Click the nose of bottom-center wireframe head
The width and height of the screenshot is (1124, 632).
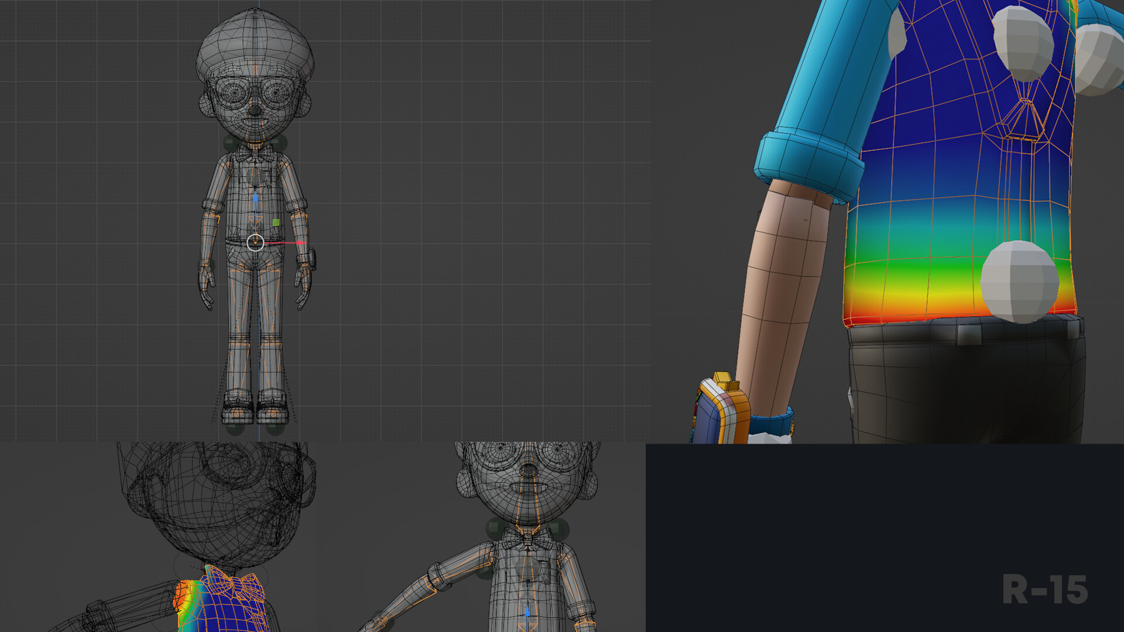pos(528,470)
